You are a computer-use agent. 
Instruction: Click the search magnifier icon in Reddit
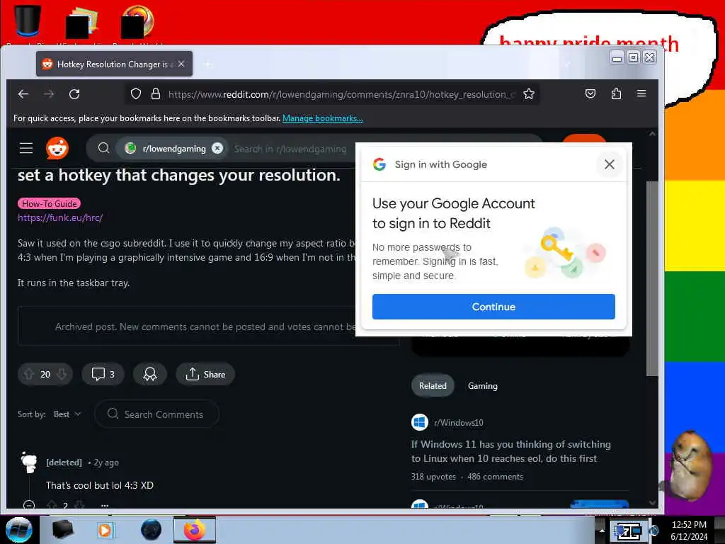pyautogui.click(x=103, y=148)
